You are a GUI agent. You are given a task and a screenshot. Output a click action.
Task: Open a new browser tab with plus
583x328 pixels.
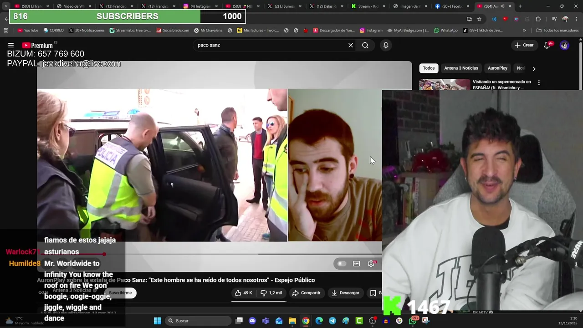click(521, 6)
